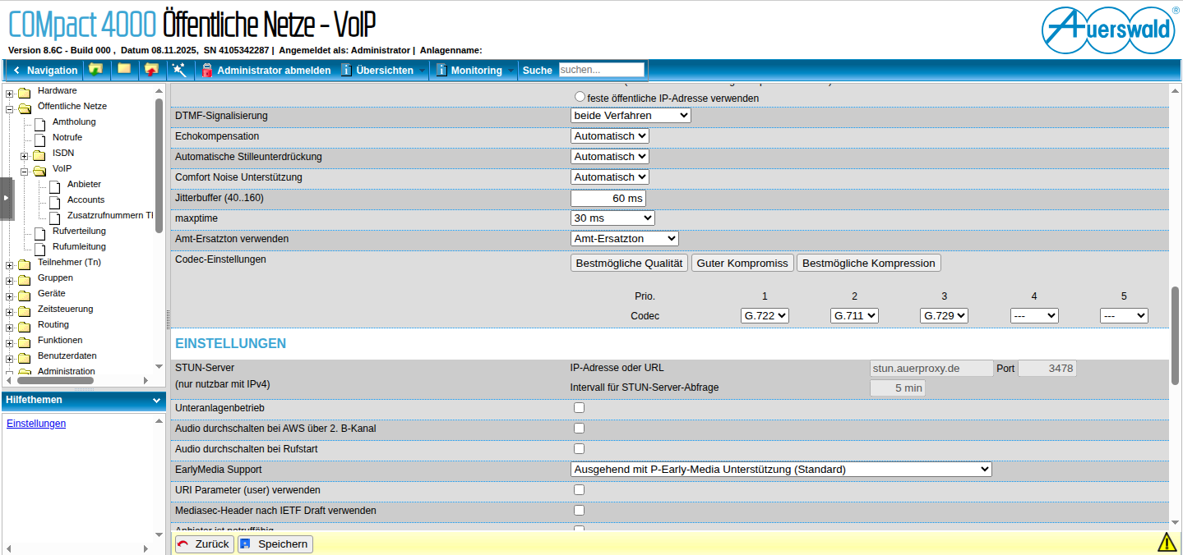Open the Navigation menu
This screenshot has width=1183, height=555.
tap(44, 71)
